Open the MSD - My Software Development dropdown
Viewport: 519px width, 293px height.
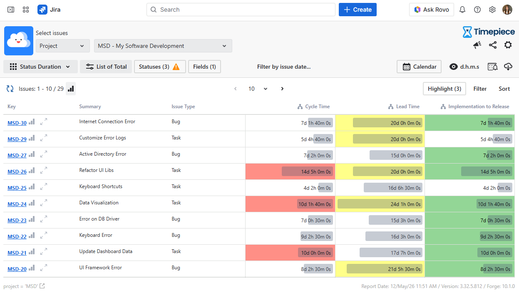coord(163,46)
